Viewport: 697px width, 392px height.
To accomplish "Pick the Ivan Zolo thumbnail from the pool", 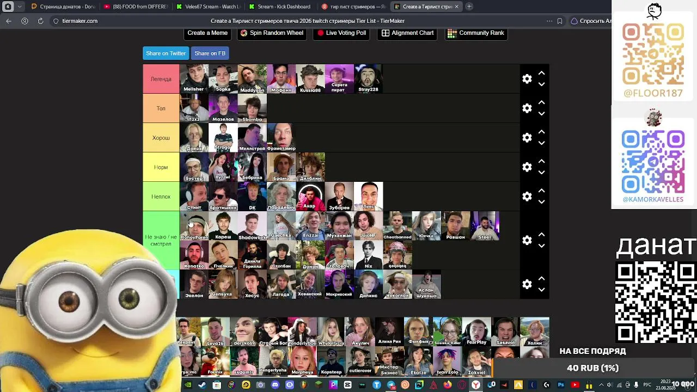I will 448,361.
